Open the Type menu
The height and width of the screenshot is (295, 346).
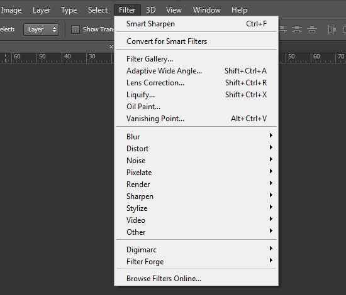click(x=69, y=10)
